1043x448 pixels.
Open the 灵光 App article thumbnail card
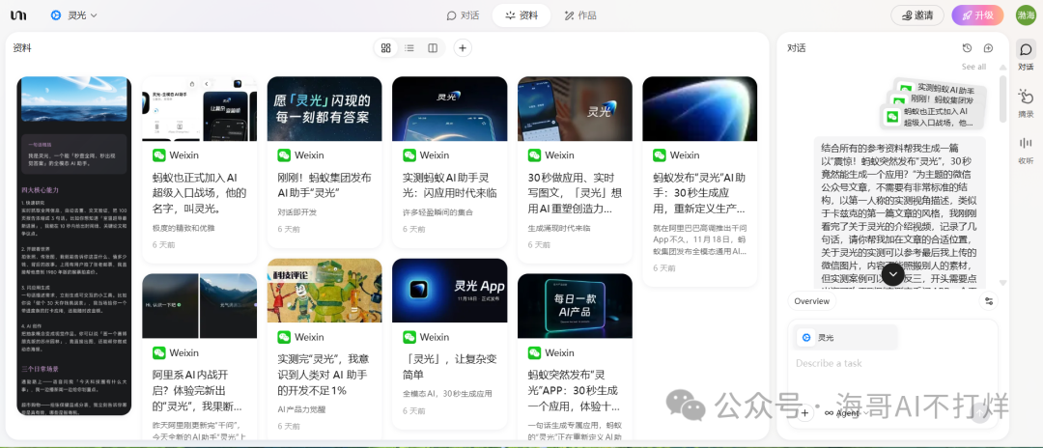click(449, 290)
